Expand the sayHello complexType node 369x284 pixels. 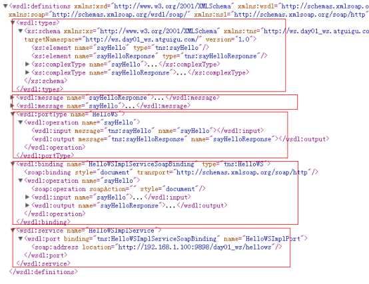[27, 64]
